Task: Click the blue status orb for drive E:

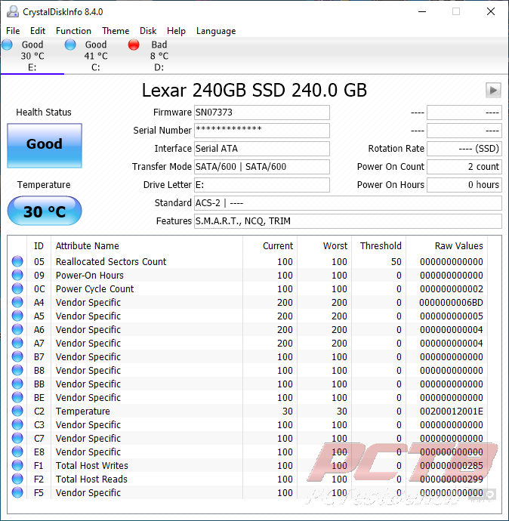Action: pyautogui.click(x=7, y=45)
